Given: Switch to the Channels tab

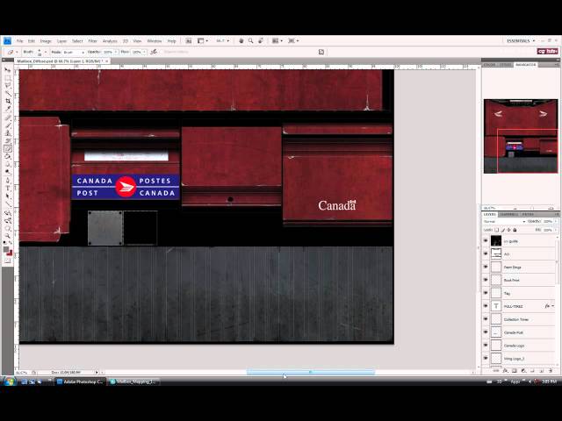Looking at the screenshot, I should (x=510, y=214).
